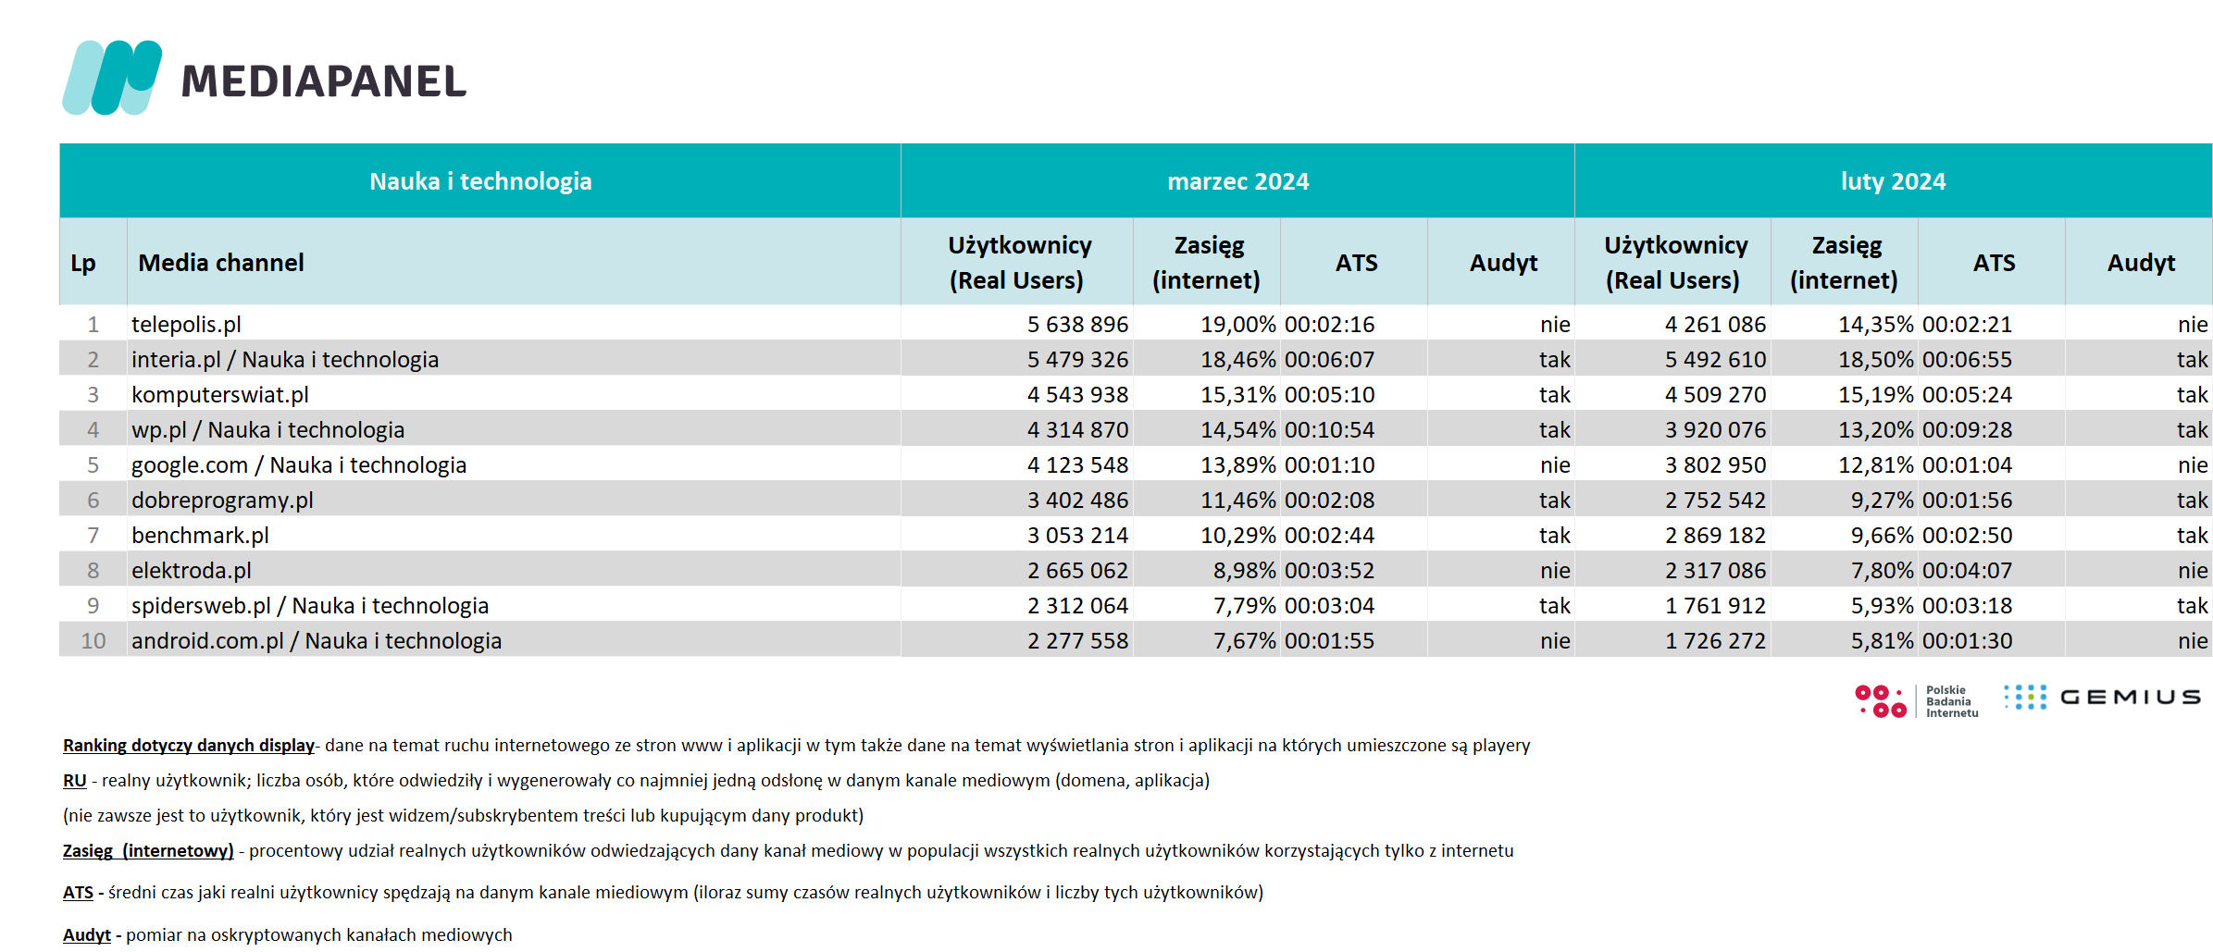2213x952 pixels.
Task: Click the Media channel column header
Action: click(x=221, y=263)
